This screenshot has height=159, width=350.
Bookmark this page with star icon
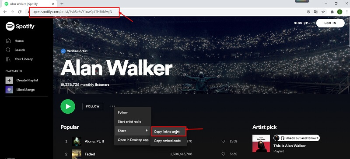point(323,12)
